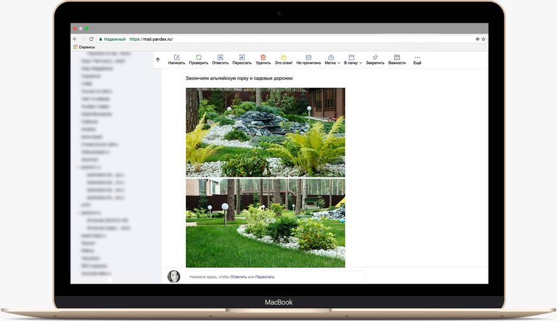Bookmark the page with the star icon
This screenshot has width=557, height=321.
click(x=483, y=39)
